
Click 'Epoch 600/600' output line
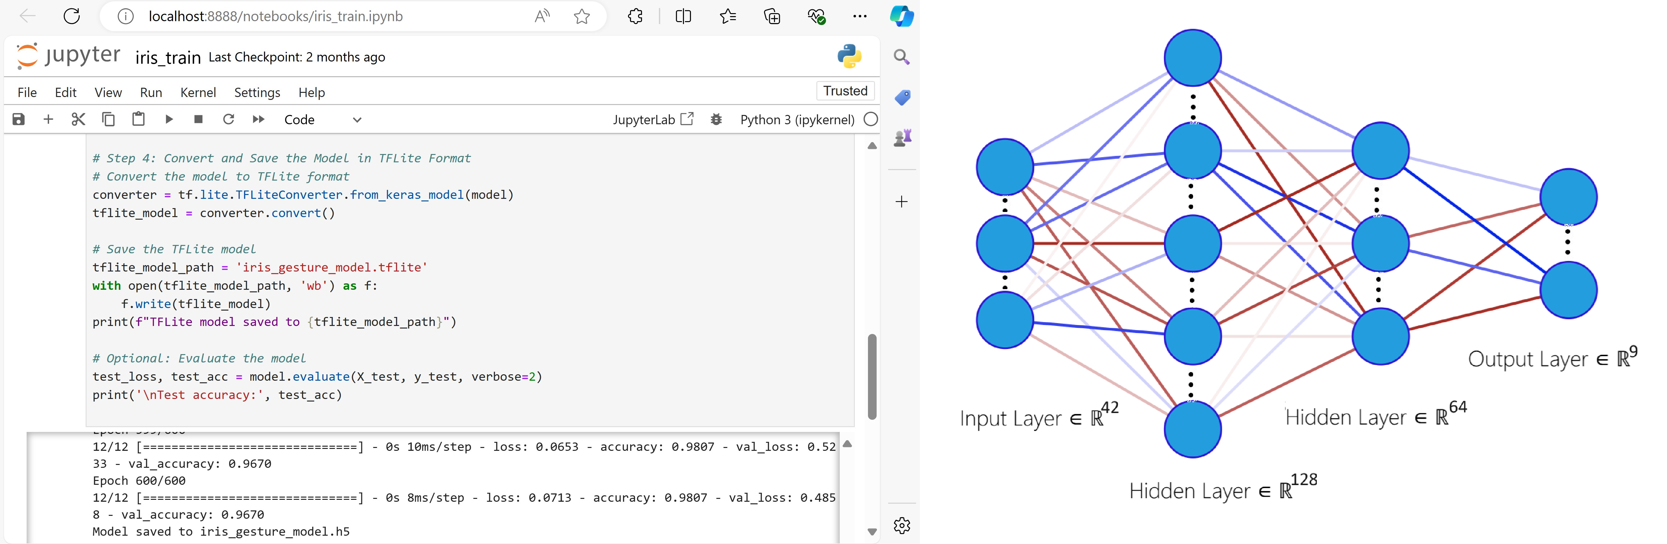(x=139, y=481)
